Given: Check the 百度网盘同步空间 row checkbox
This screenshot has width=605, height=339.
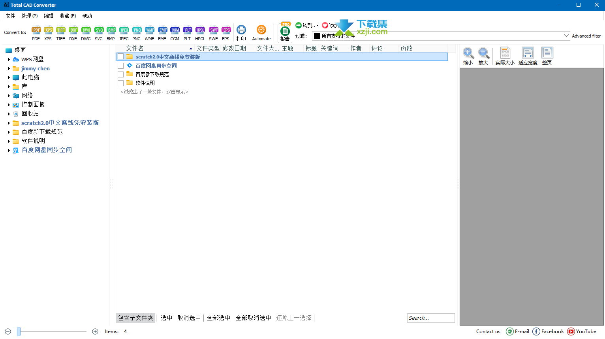Looking at the screenshot, I should pyautogui.click(x=121, y=66).
